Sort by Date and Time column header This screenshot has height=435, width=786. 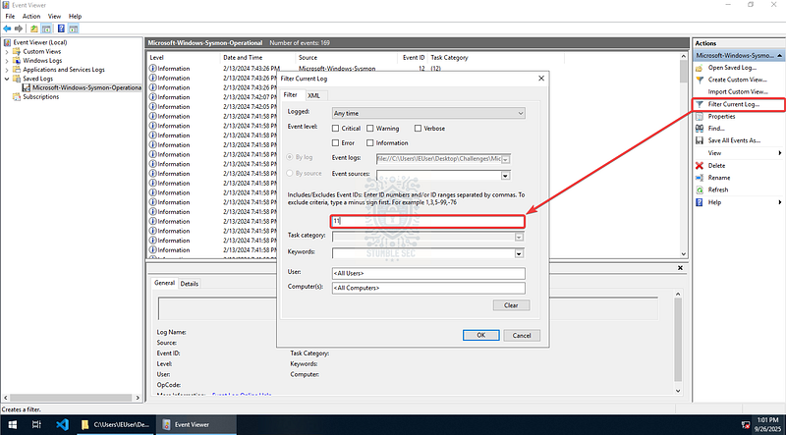[x=257, y=58]
